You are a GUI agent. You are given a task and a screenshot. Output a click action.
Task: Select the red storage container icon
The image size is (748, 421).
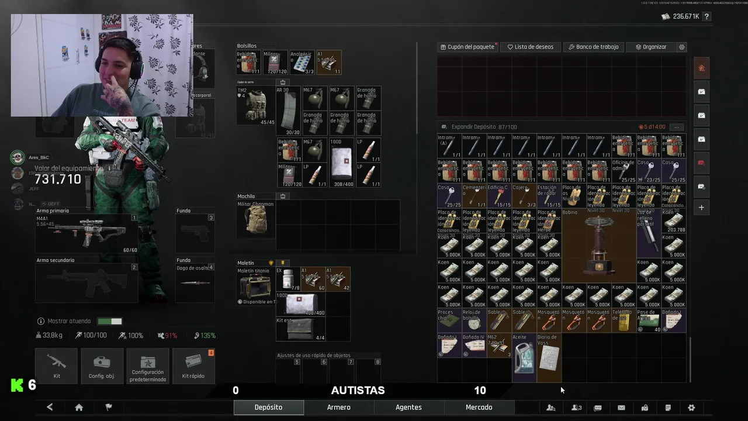(x=701, y=163)
